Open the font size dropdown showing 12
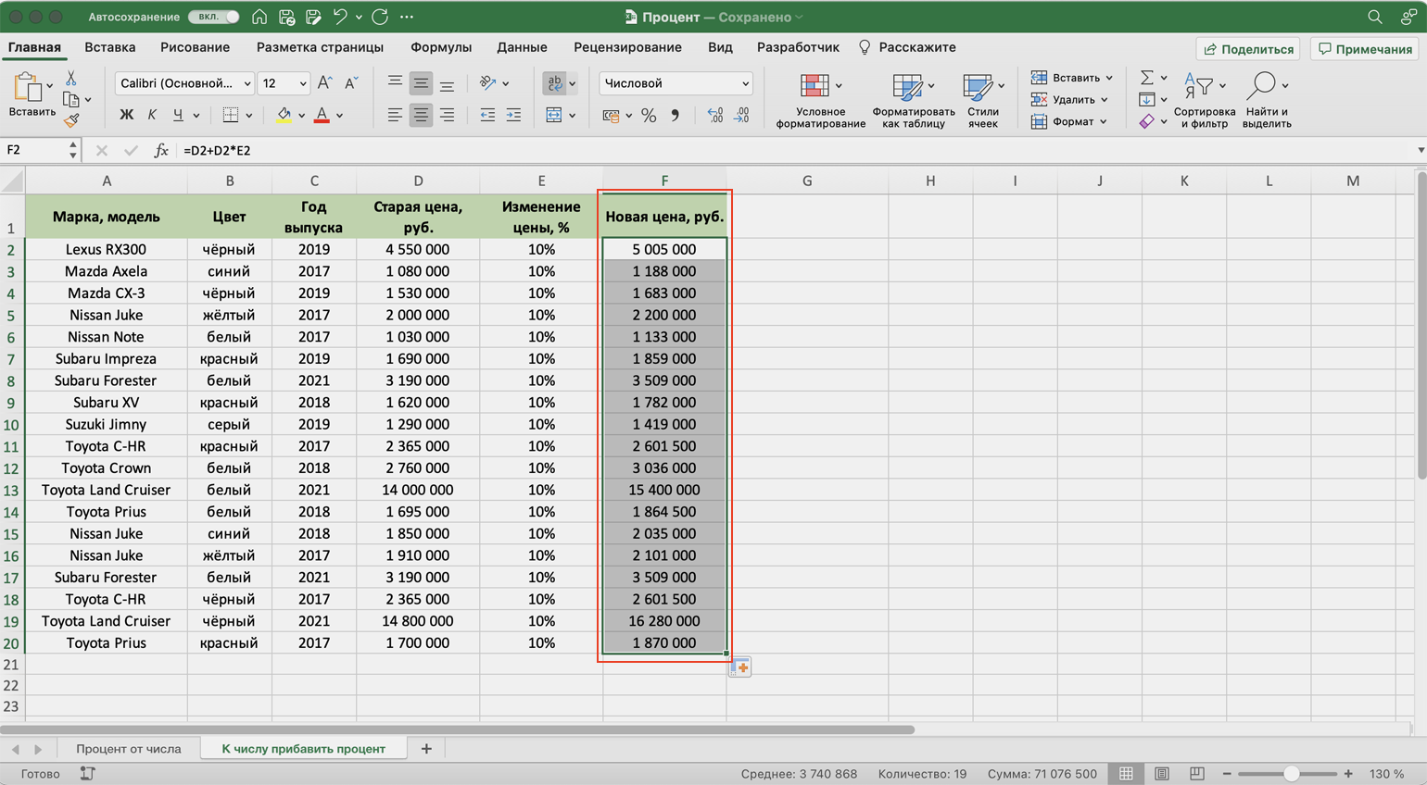 tap(283, 83)
